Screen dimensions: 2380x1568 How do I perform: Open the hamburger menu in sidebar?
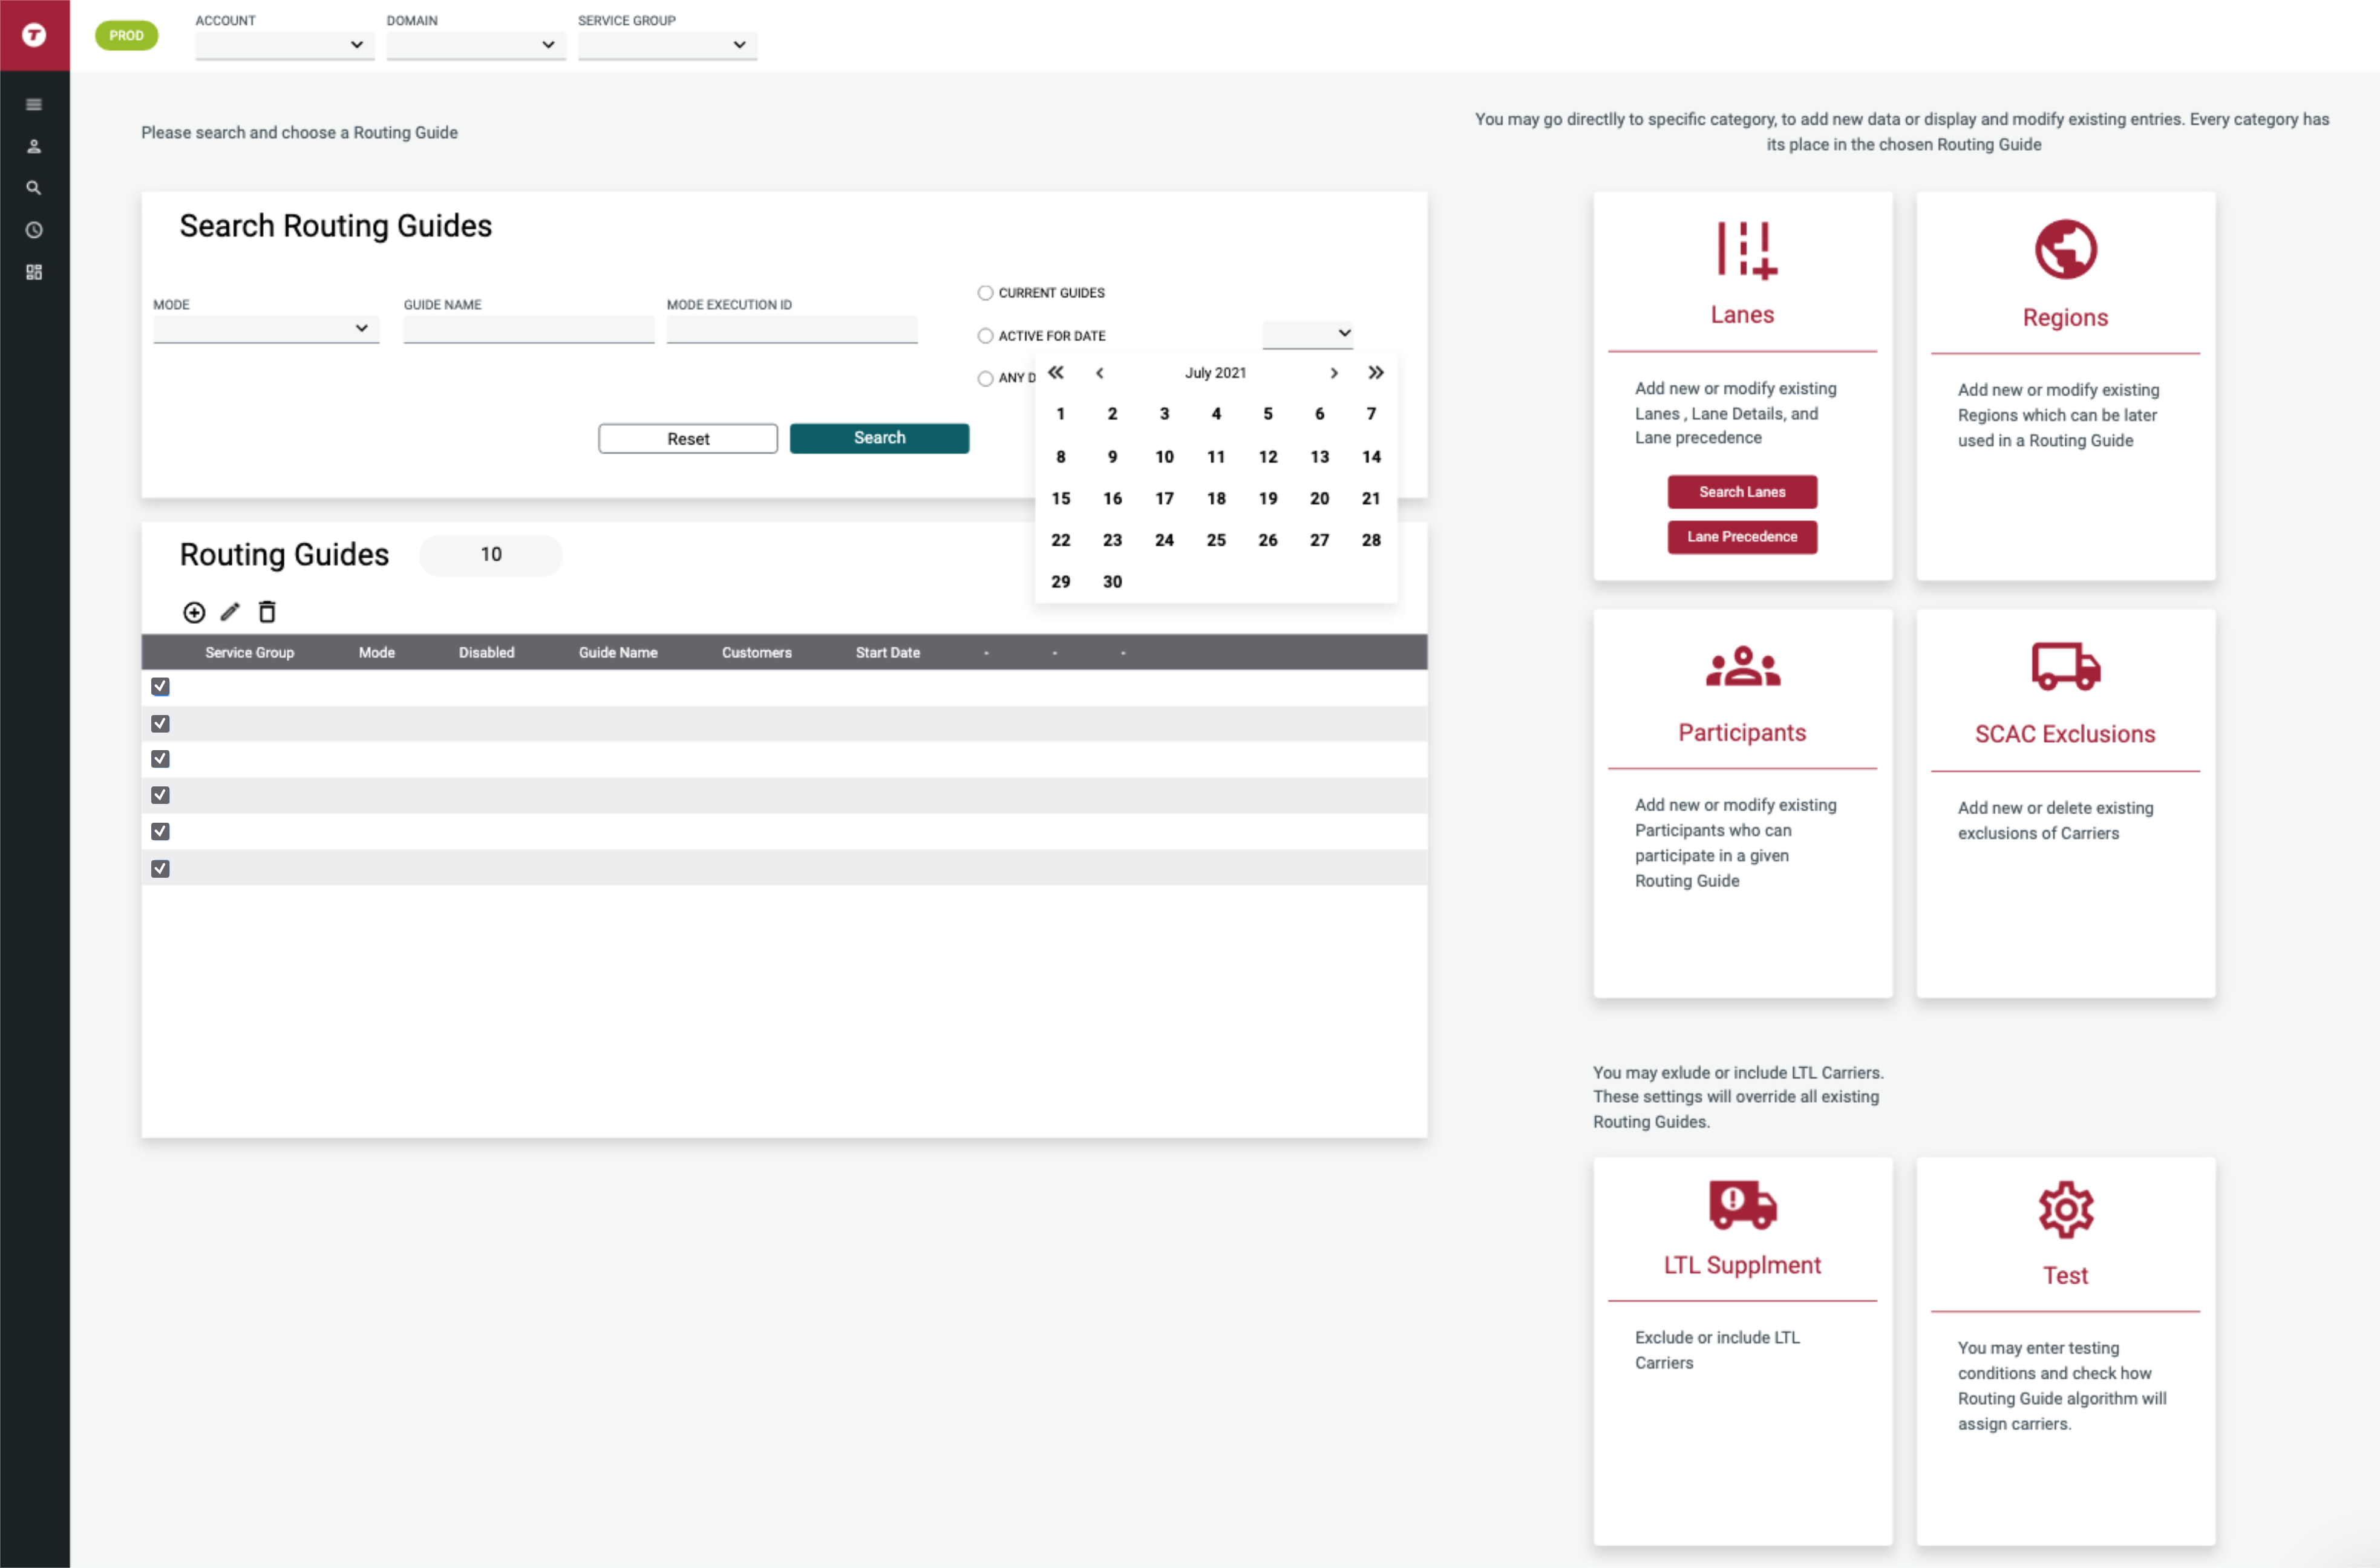point(34,104)
